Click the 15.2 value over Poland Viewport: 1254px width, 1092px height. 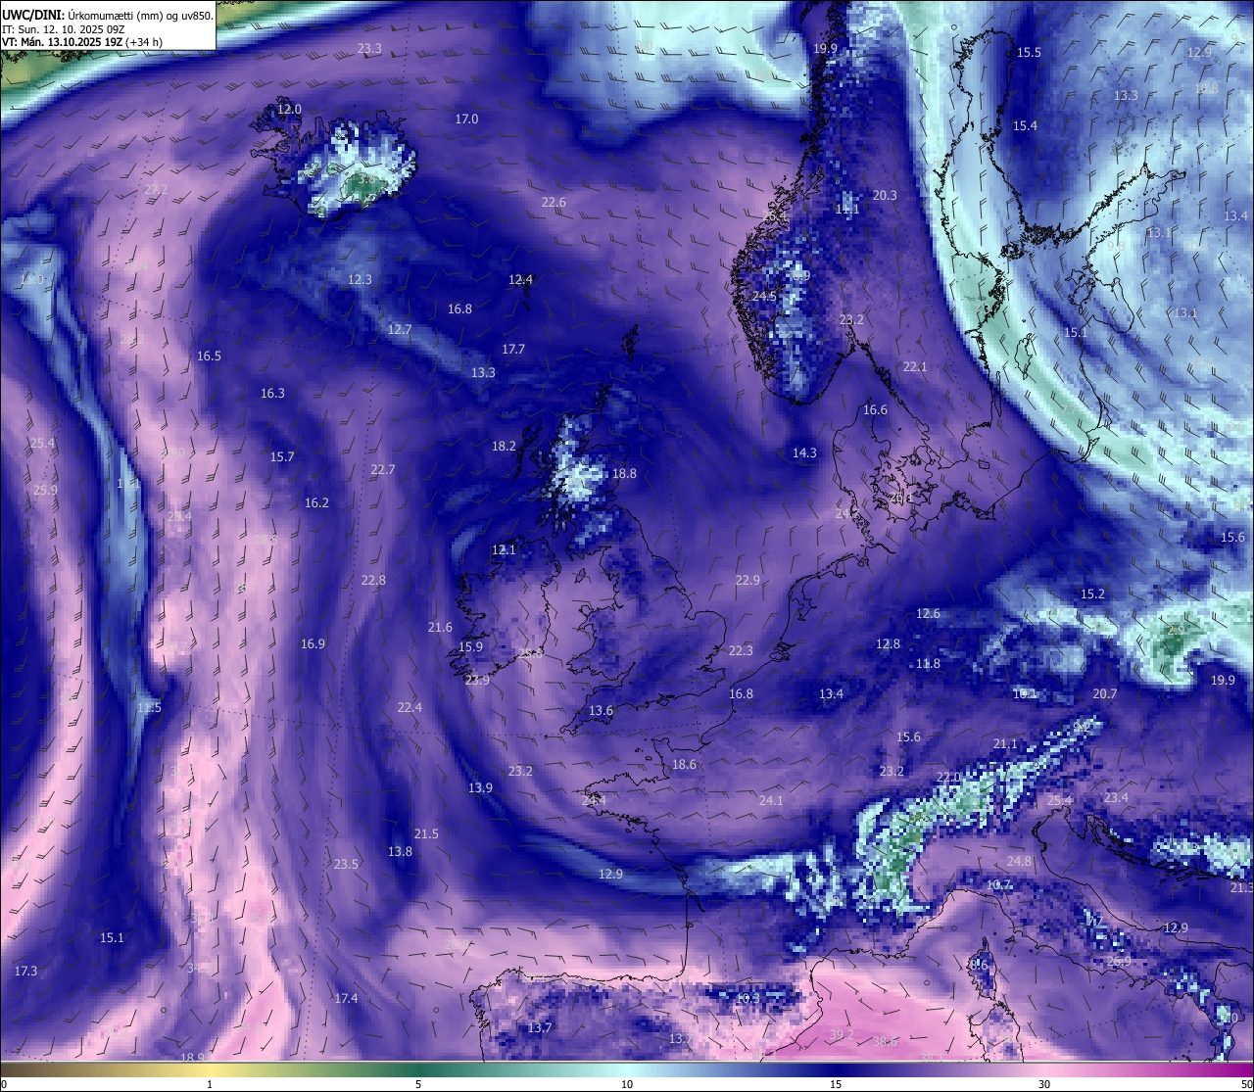point(1092,594)
